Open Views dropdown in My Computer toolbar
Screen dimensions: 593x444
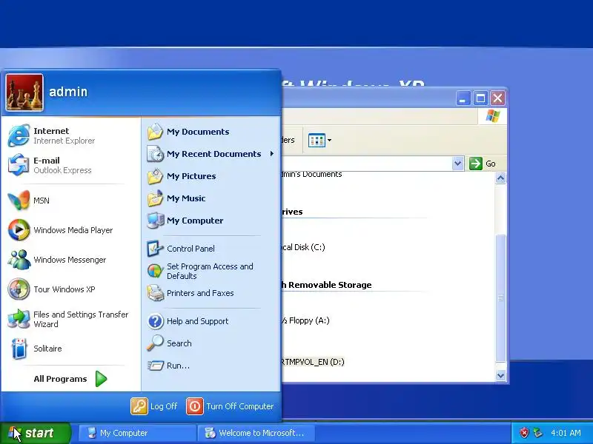[320, 141]
